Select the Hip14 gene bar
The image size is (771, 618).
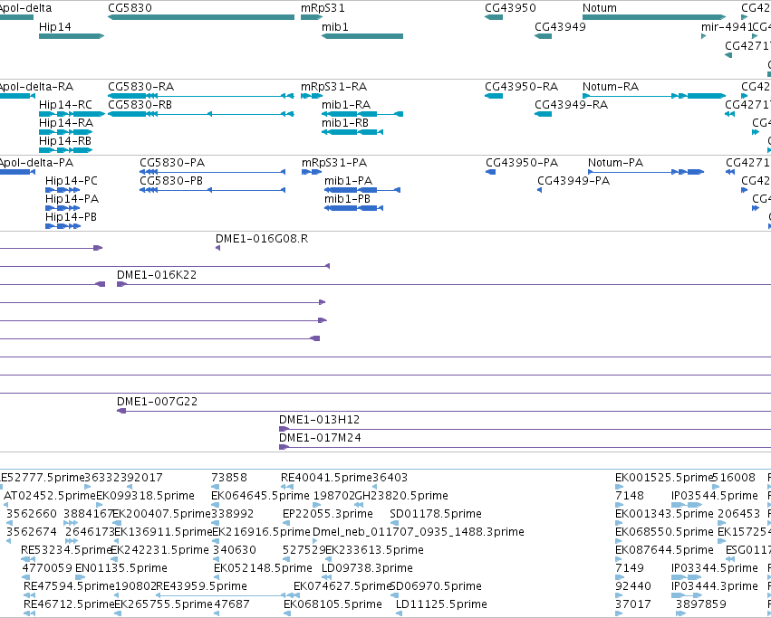(x=72, y=36)
